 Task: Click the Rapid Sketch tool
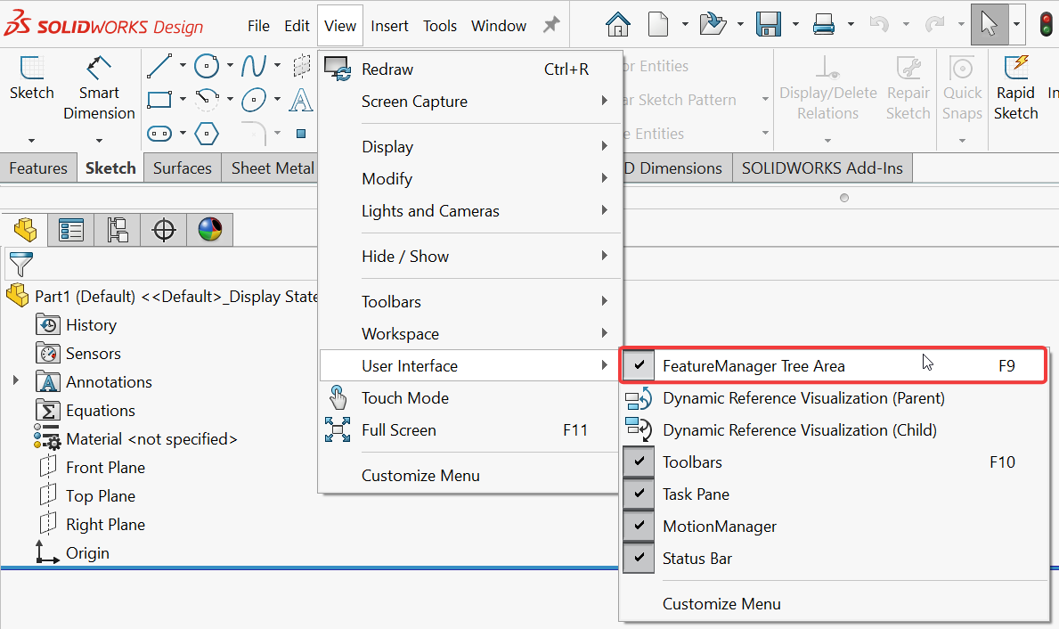click(x=1015, y=88)
